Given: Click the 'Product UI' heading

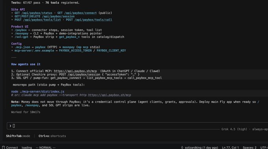Looking at the screenshot, I should click(x=20, y=27).
